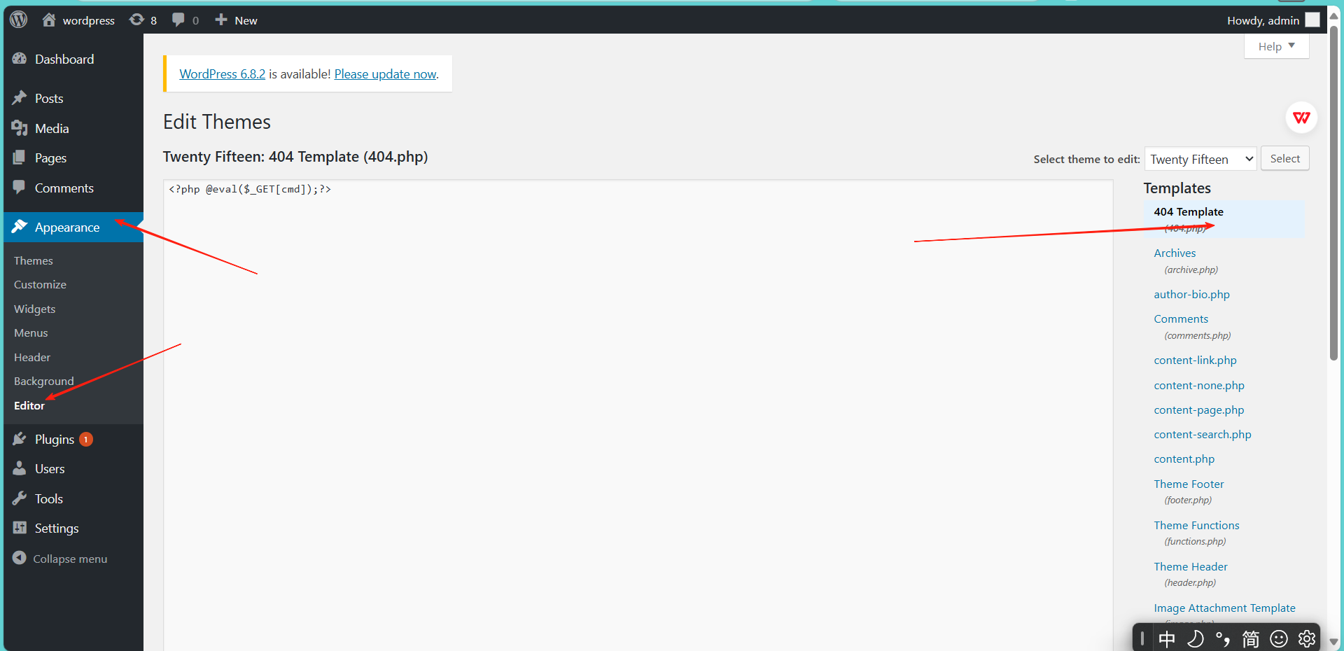This screenshot has width=1344, height=651.
Task: Open the Archives template file
Action: (1175, 253)
